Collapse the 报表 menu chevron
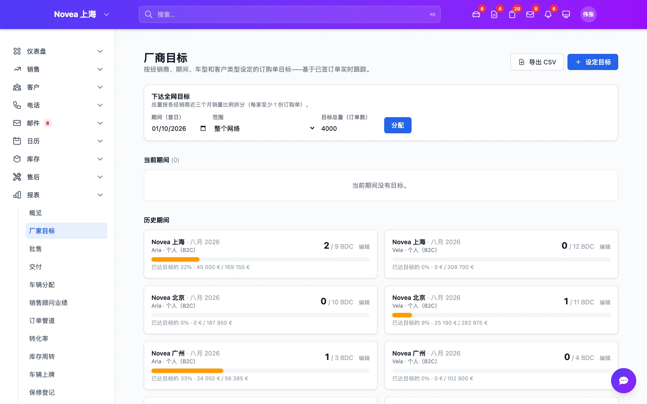Screen dimensions: 647x404 click(x=100, y=195)
